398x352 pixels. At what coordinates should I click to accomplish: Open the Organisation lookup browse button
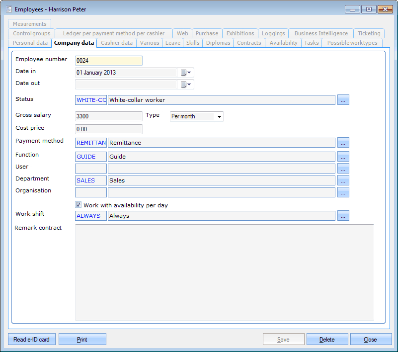[343, 192]
